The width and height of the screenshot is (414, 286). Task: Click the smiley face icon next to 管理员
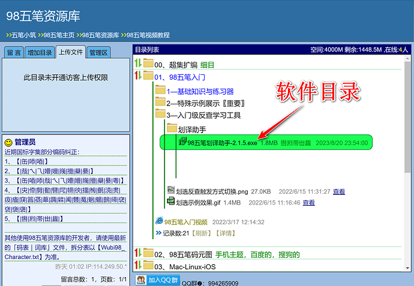(8, 143)
